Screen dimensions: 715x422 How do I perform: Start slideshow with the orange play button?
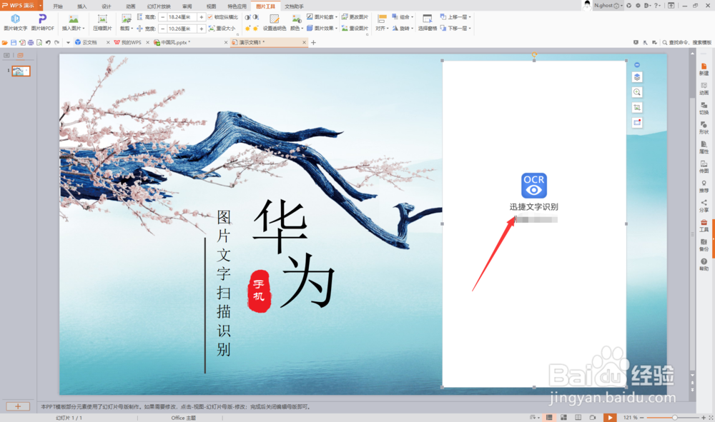(x=610, y=418)
